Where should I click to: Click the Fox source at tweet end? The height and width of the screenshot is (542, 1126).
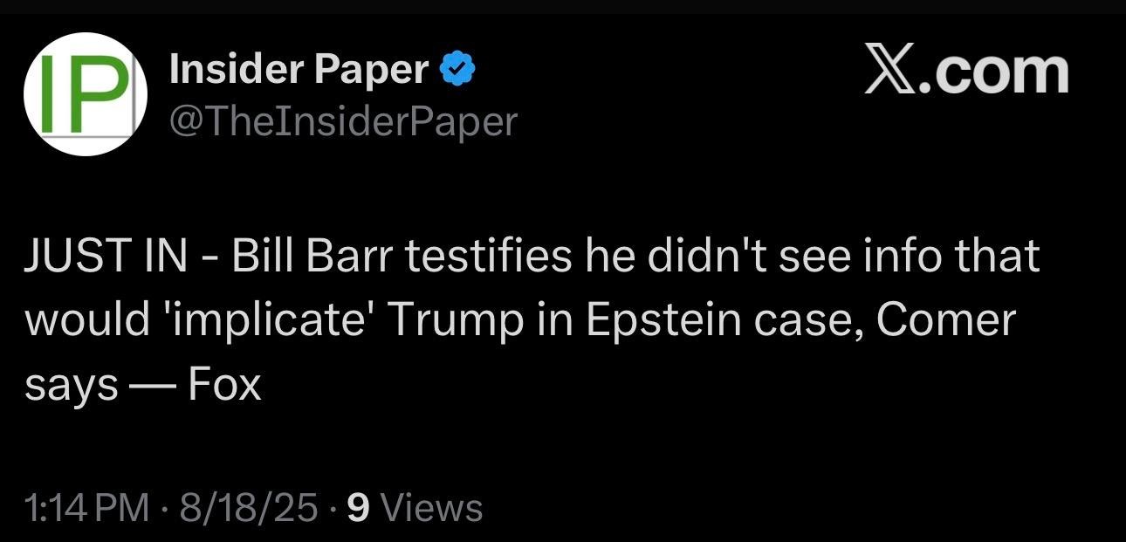tap(225, 385)
